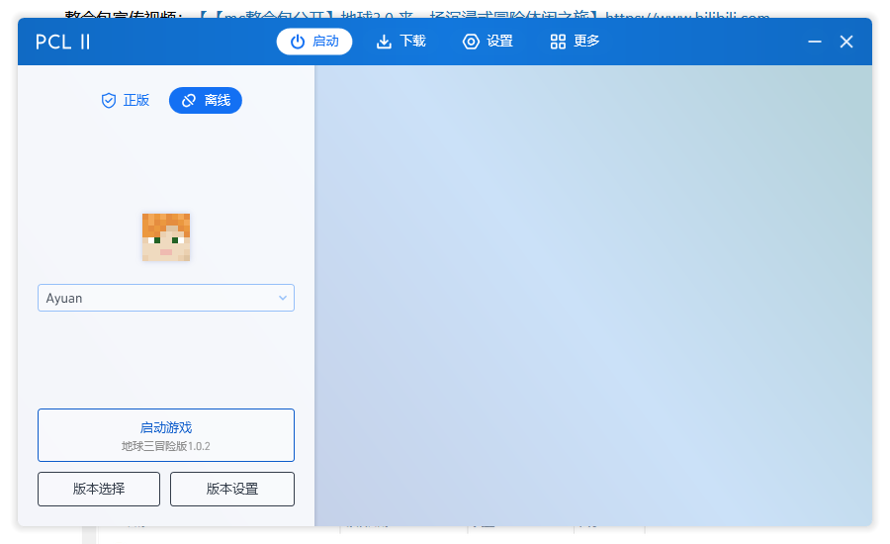Screen dimensions: 890x544
Task: Open 版本设置 version settings
Action: [232, 490]
